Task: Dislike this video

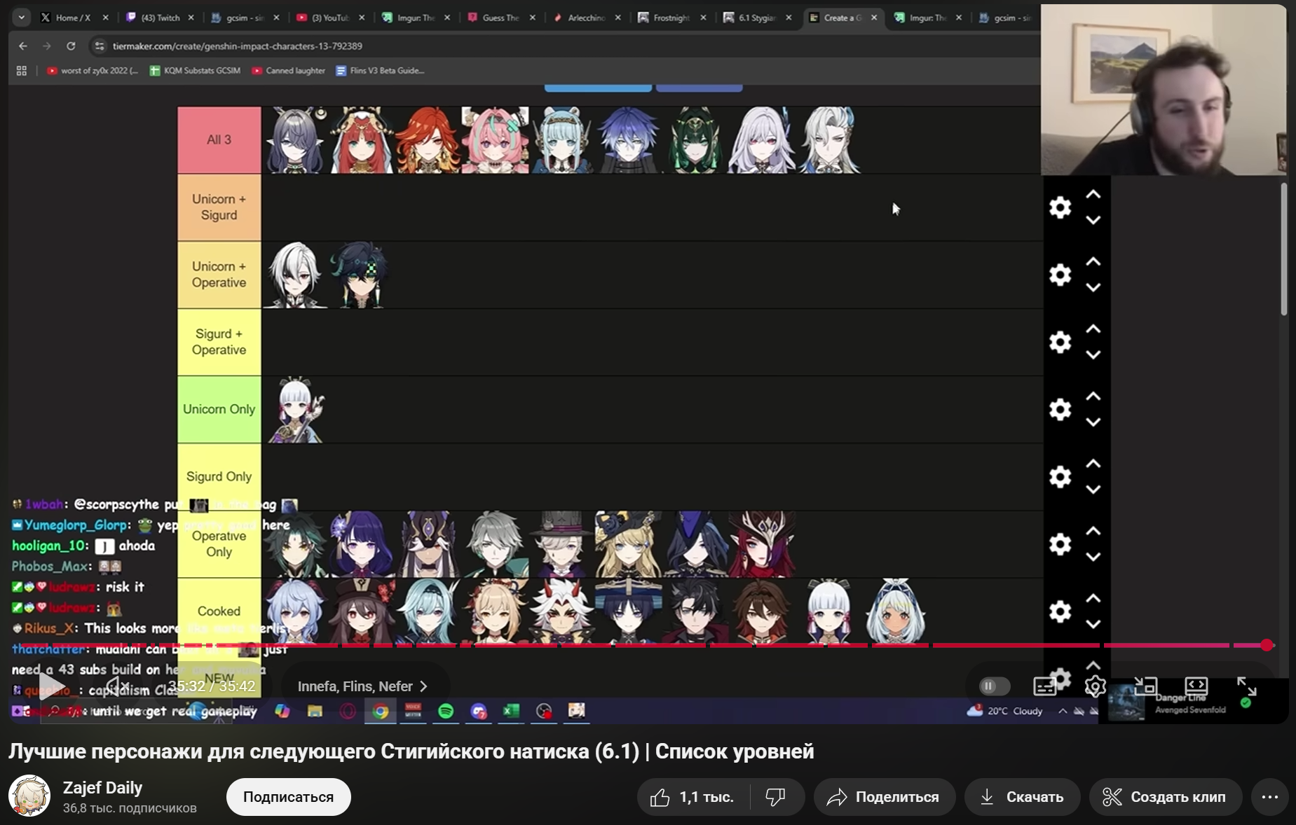Action: click(776, 797)
